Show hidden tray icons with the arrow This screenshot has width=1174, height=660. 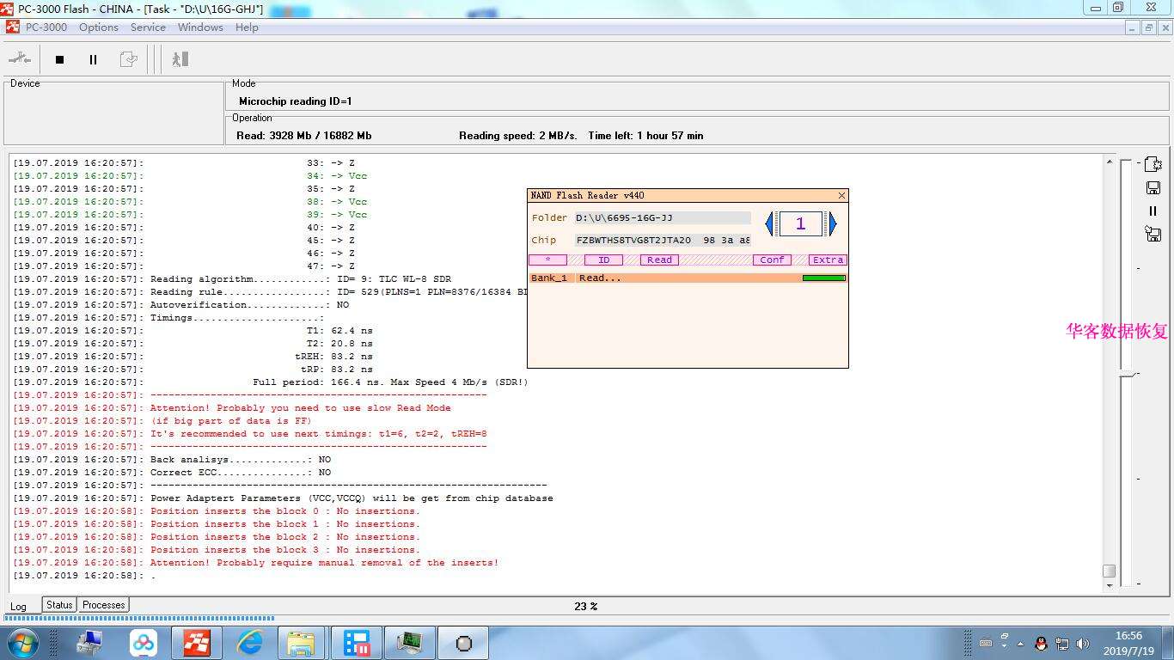point(1021,643)
